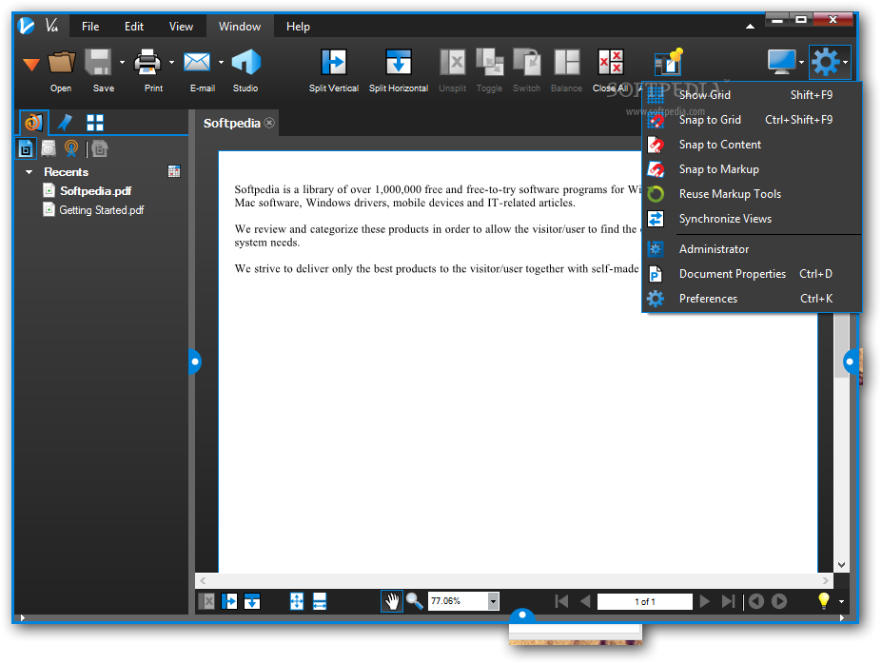Viewport: 882px width, 664px height.
Task: Open the Print dropdown arrow
Action: pyautogui.click(x=171, y=63)
